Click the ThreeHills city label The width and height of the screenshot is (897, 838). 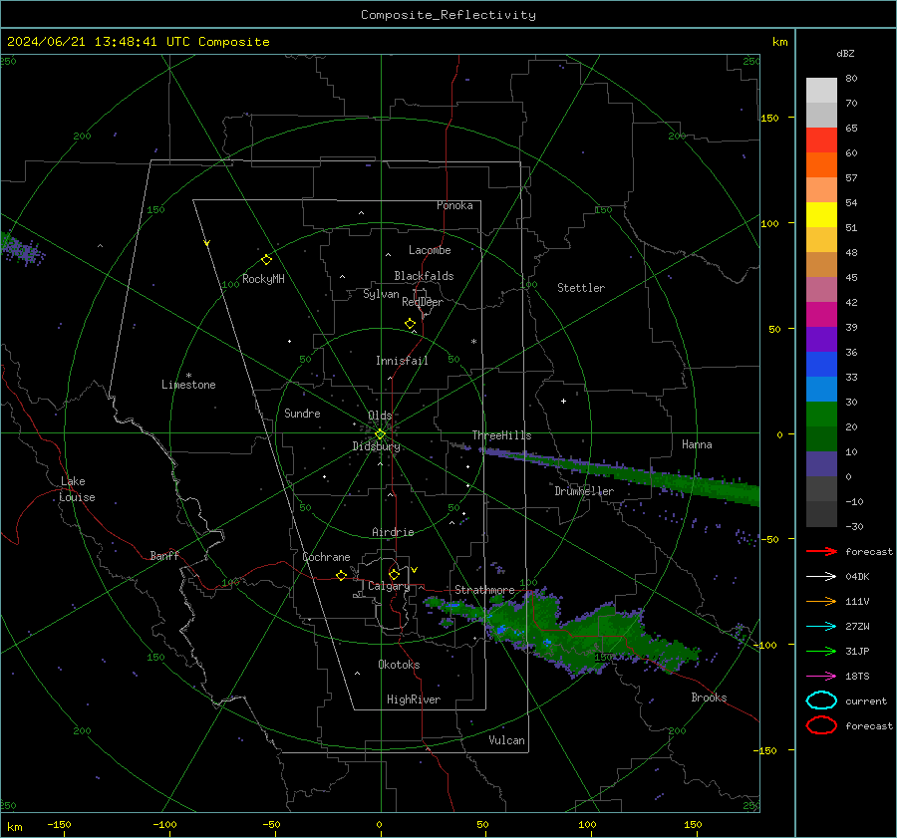tap(501, 435)
